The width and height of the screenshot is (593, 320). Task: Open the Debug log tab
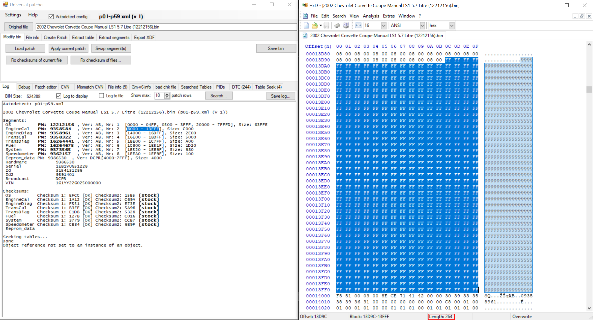pos(24,87)
